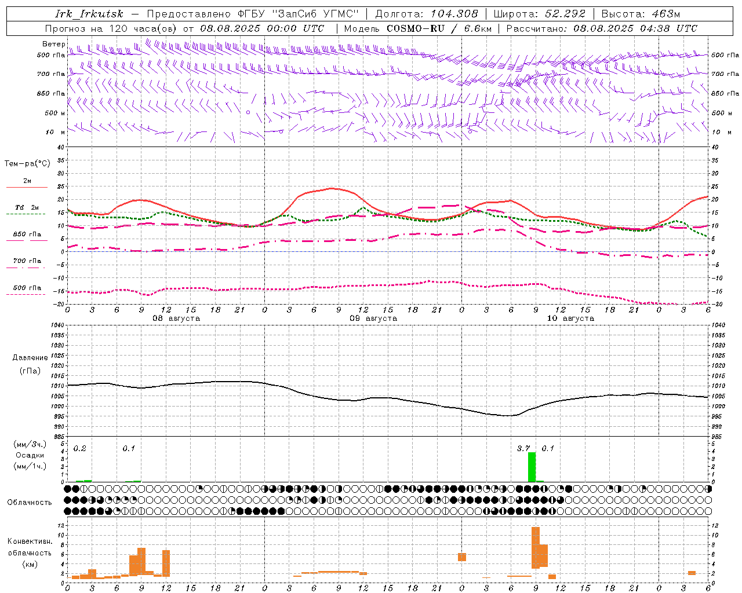
Task: Click the red '2м' temperature legend entry
Action: 27,181
